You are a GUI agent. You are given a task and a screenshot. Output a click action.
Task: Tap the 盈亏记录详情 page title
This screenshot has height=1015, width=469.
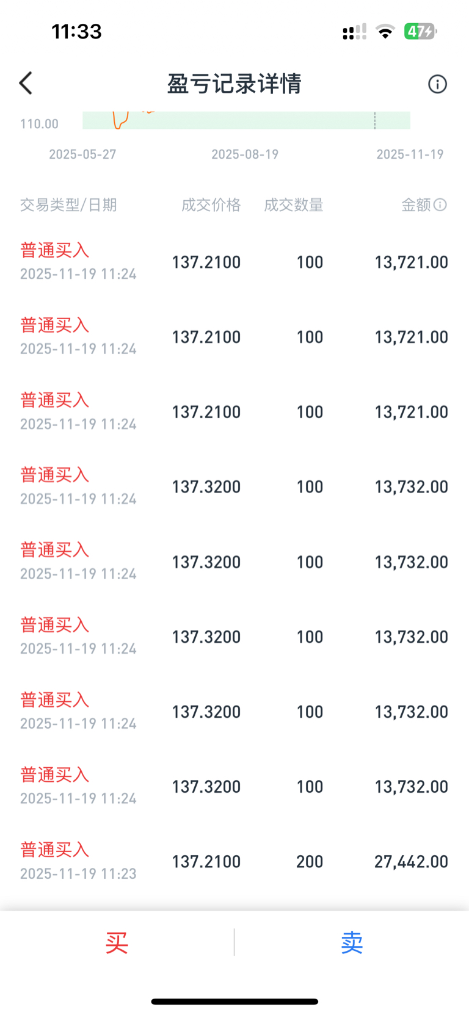pyautogui.click(x=234, y=84)
